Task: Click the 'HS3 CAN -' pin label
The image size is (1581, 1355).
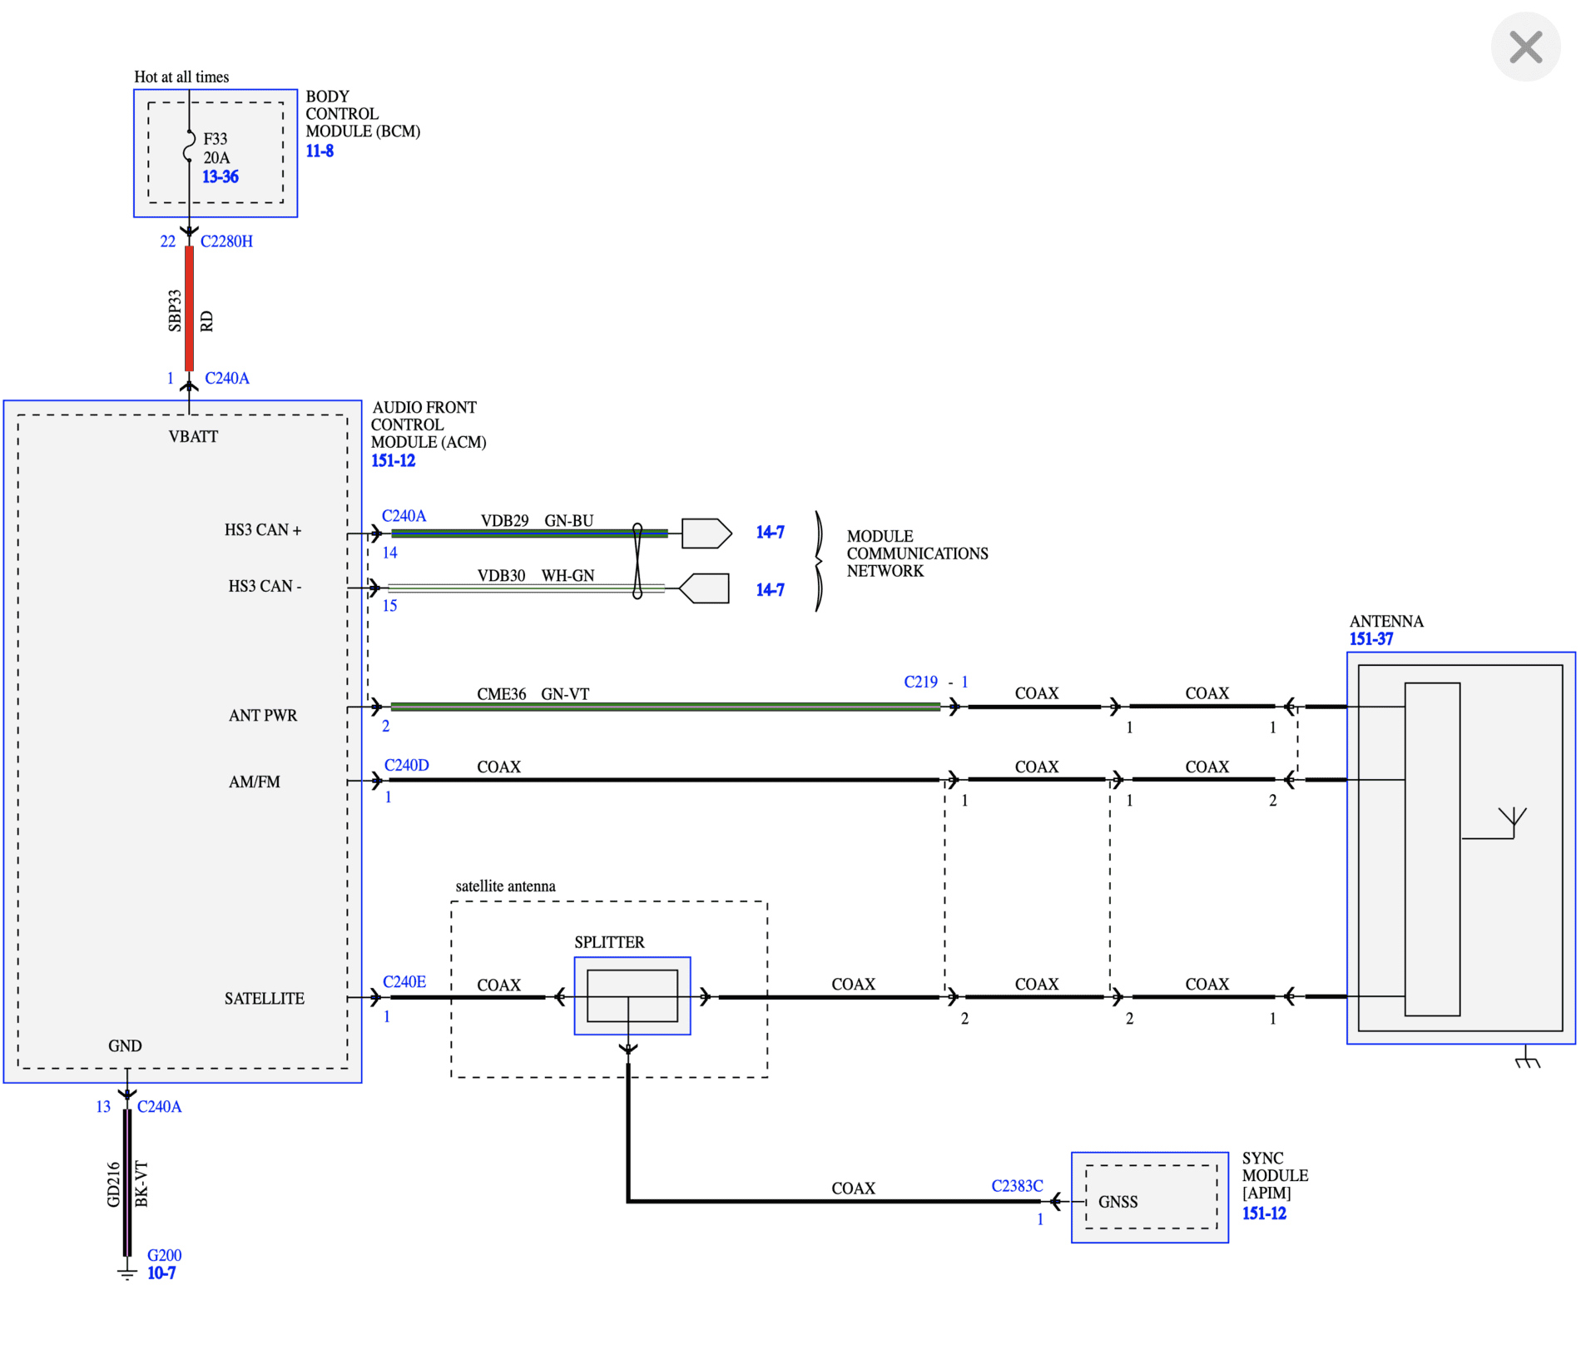Action: click(x=265, y=587)
